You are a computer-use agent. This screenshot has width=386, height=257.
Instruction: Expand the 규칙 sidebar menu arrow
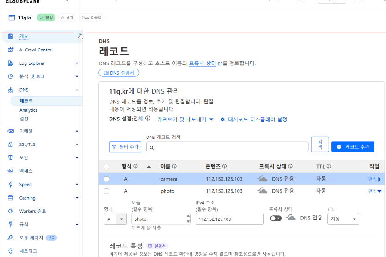[77, 225]
